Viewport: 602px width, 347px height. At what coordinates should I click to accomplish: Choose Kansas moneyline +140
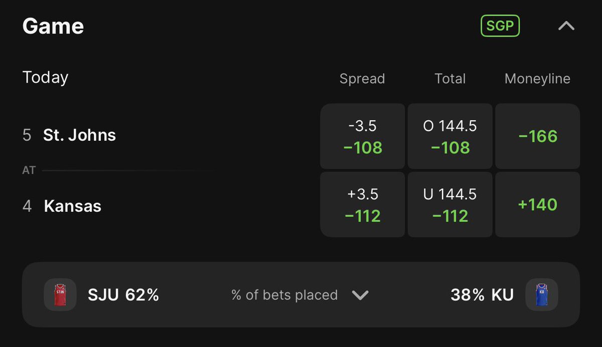537,205
